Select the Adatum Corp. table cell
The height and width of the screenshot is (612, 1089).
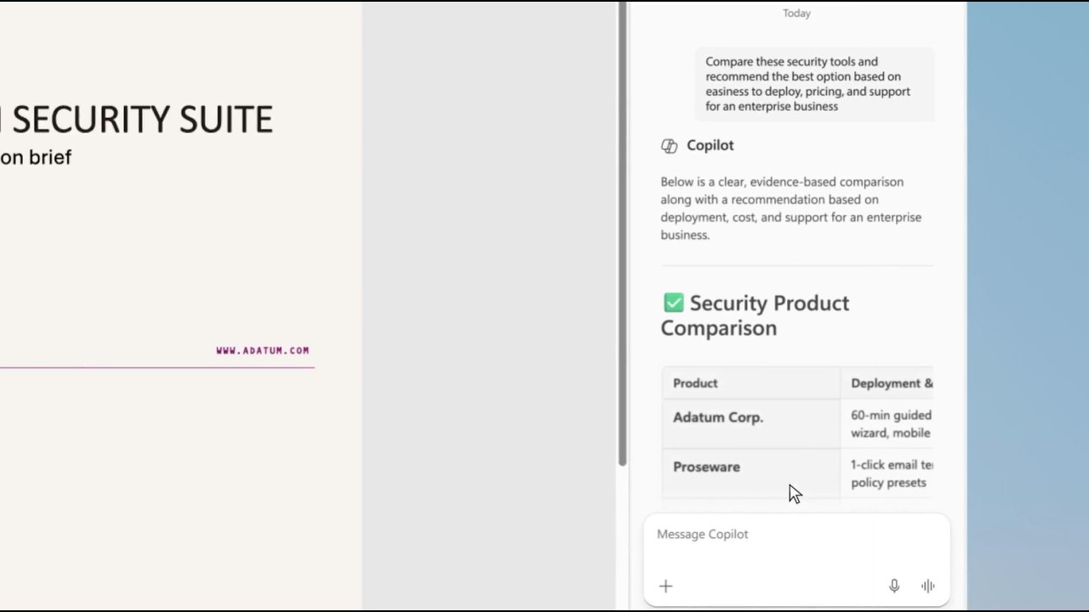pos(750,423)
